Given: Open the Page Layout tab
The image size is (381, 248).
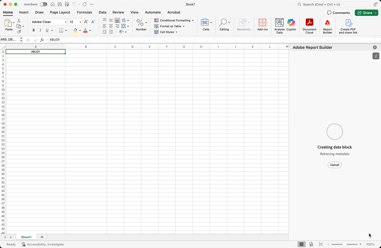Looking at the screenshot, I should coord(60,12).
